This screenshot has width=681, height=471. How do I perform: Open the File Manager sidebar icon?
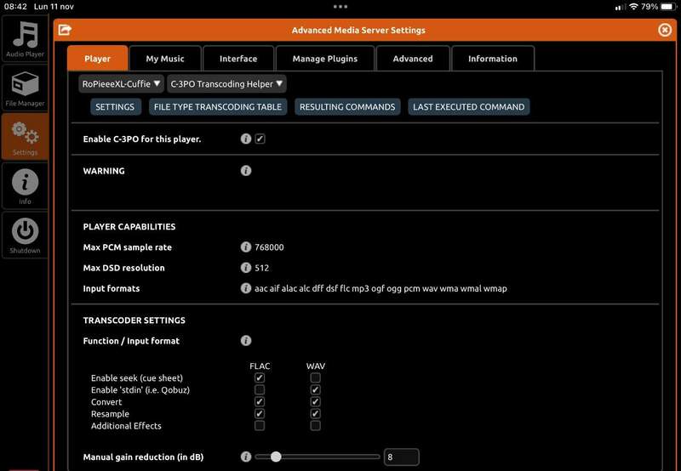click(25, 88)
